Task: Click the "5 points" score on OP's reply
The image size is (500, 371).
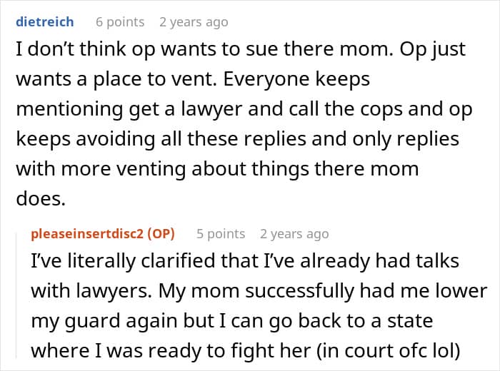Action: click(221, 234)
